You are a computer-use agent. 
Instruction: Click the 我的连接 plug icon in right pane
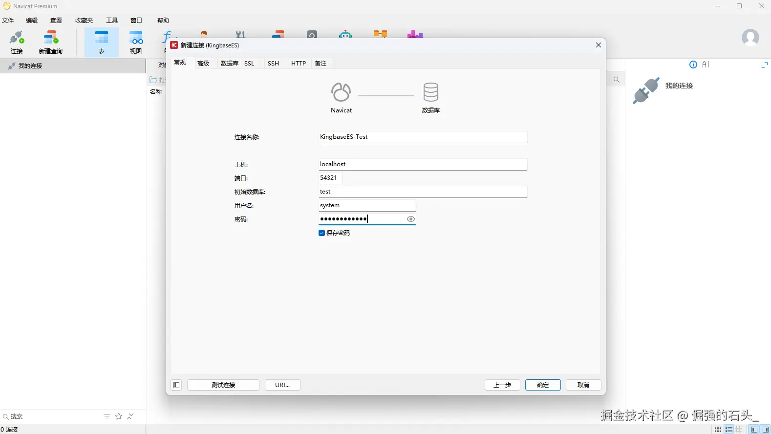coord(646,90)
